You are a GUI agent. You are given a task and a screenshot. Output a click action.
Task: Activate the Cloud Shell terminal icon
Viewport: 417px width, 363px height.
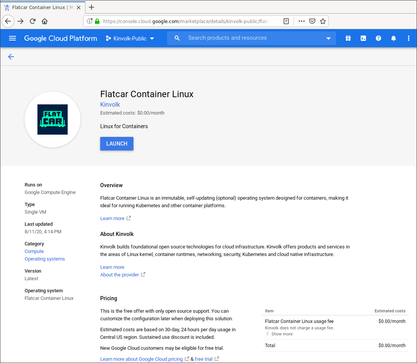click(x=363, y=38)
